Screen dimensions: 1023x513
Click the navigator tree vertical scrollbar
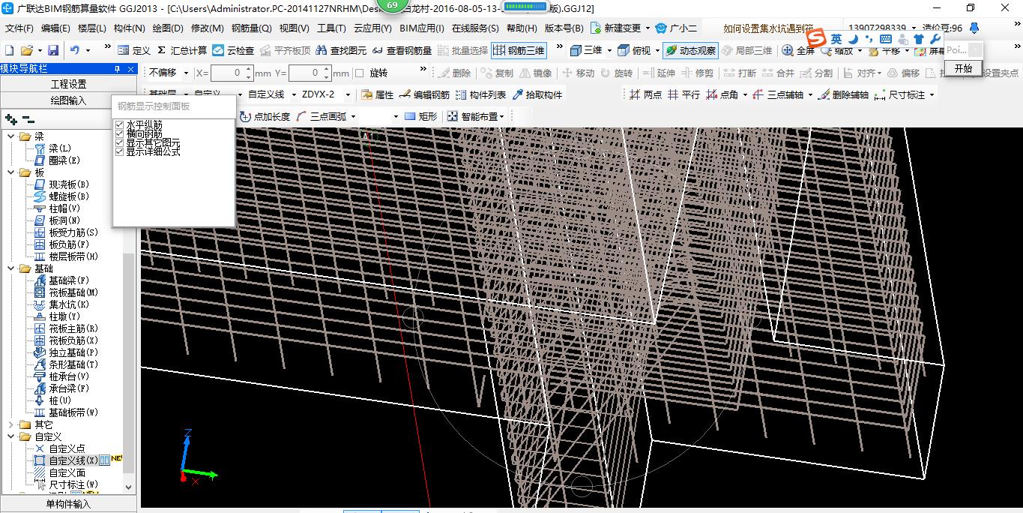tap(129, 364)
